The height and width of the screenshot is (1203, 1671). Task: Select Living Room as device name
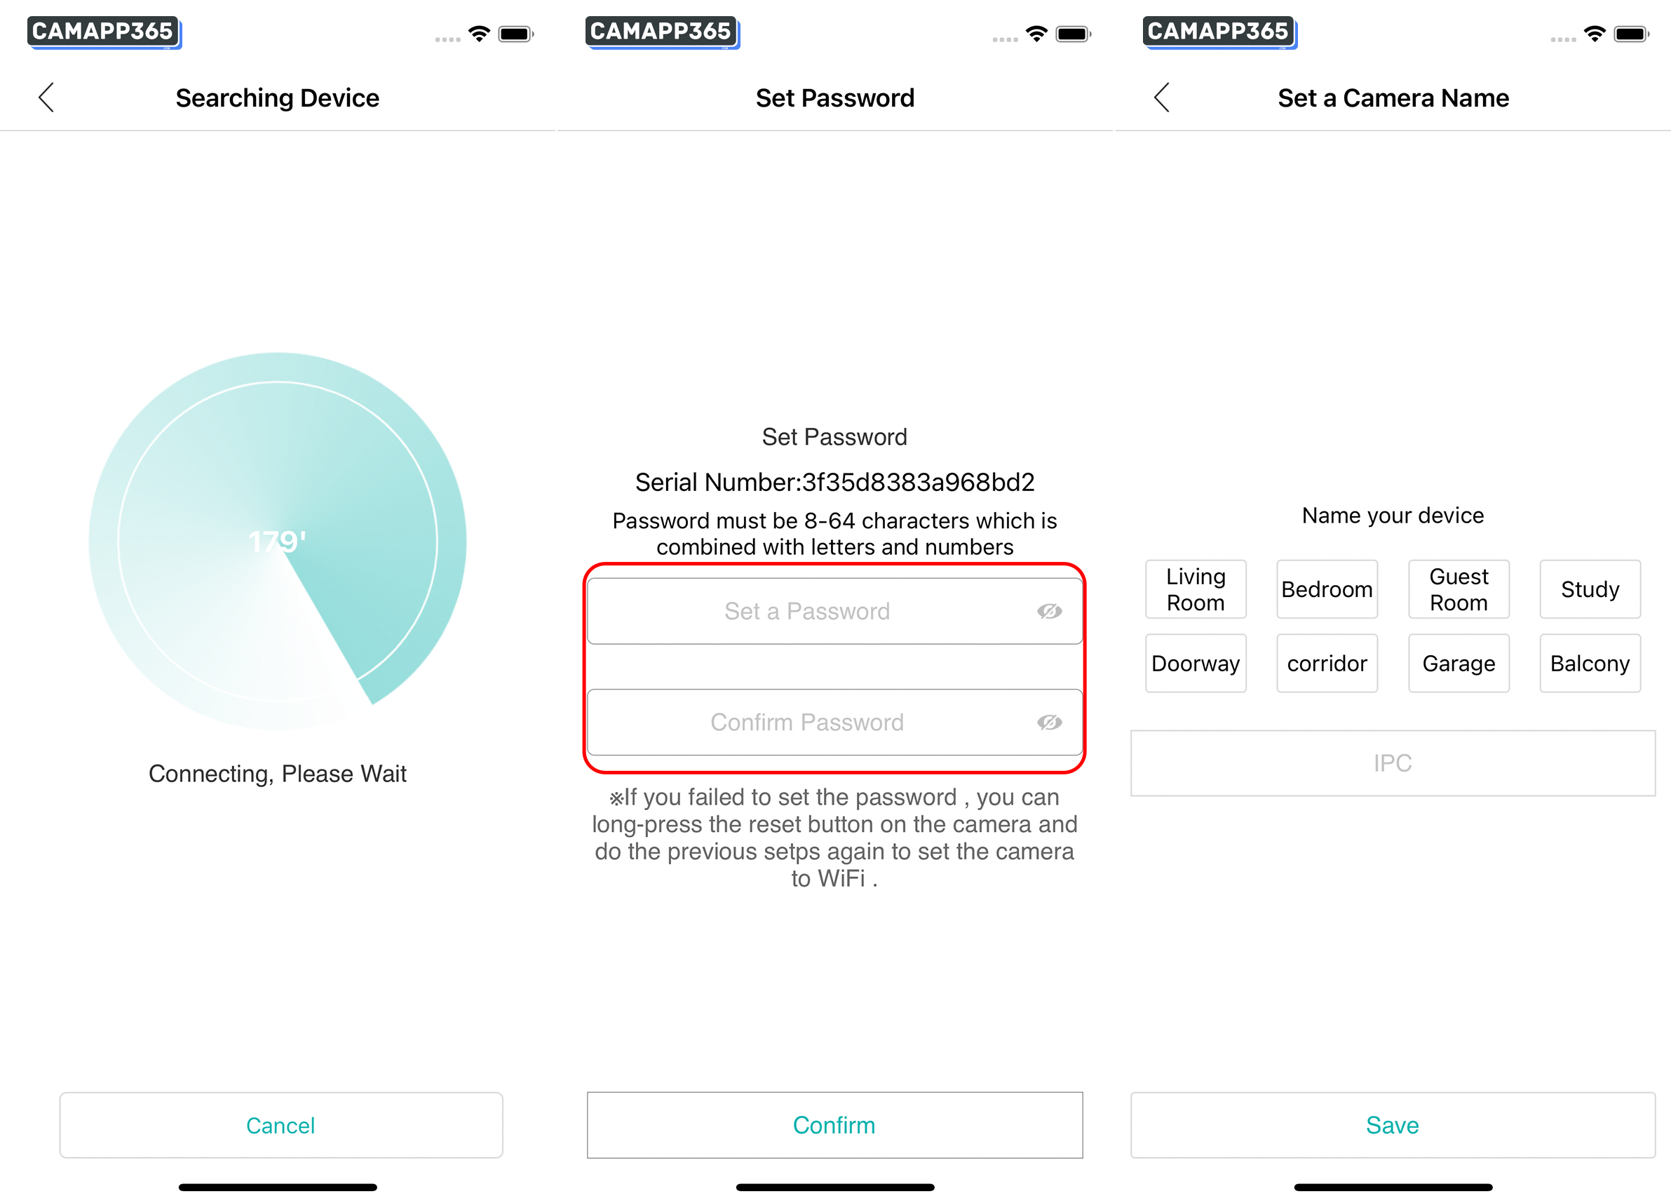[x=1196, y=589]
